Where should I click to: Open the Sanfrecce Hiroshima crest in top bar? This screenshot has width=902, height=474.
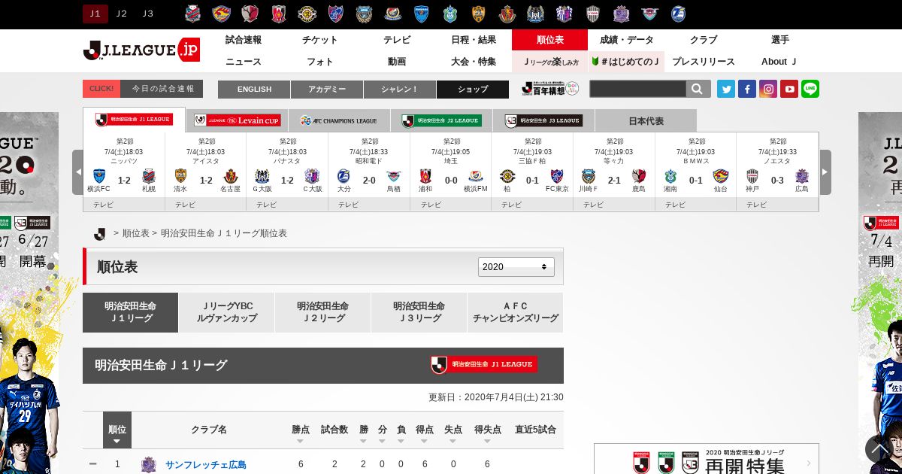(622, 14)
